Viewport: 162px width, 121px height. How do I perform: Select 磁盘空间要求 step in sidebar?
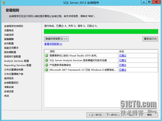click(11, 48)
